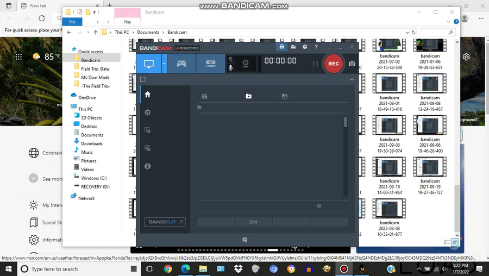Open My Own Mods folder in sidebar
The width and height of the screenshot is (489, 276).
[95, 78]
